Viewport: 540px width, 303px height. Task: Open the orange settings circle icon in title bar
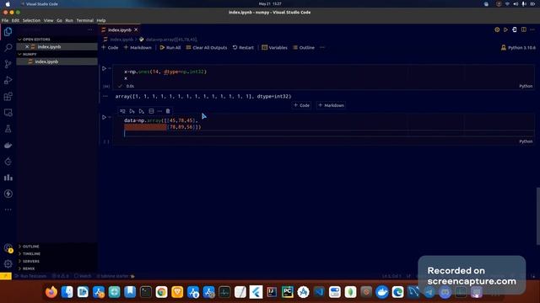pyautogui.click(x=497, y=30)
